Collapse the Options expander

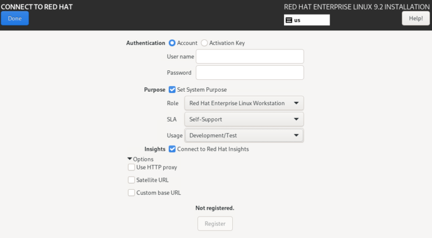coord(130,159)
